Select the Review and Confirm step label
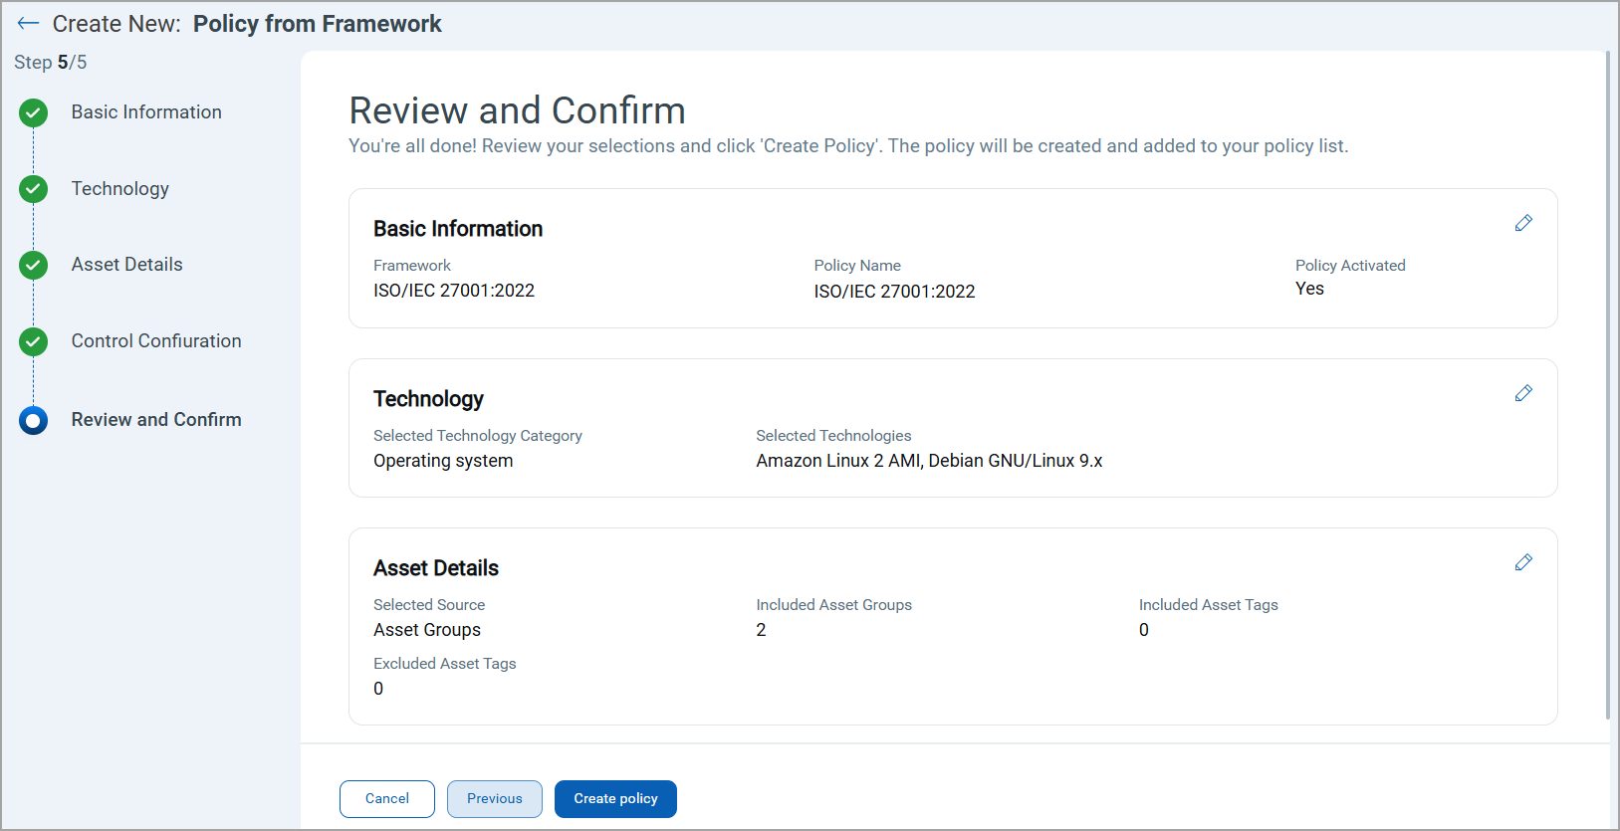Screen dimensions: 1620x831 (x=156, y=420)
